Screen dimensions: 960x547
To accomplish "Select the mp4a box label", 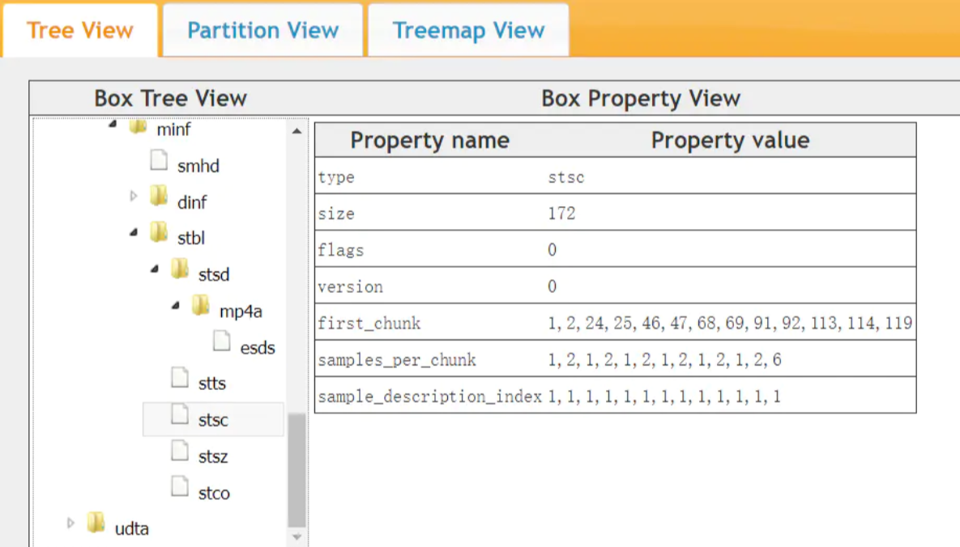I will point(241,312).
